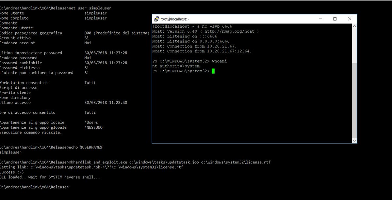Screen dimensions: 392x200
Task: Click the 'Script di accesso' row
Action: [x=19, y=88]
